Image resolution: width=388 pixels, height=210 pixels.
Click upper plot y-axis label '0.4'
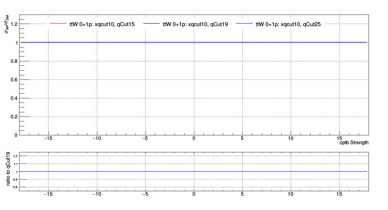pyautogui.click(x=13, y=98)
